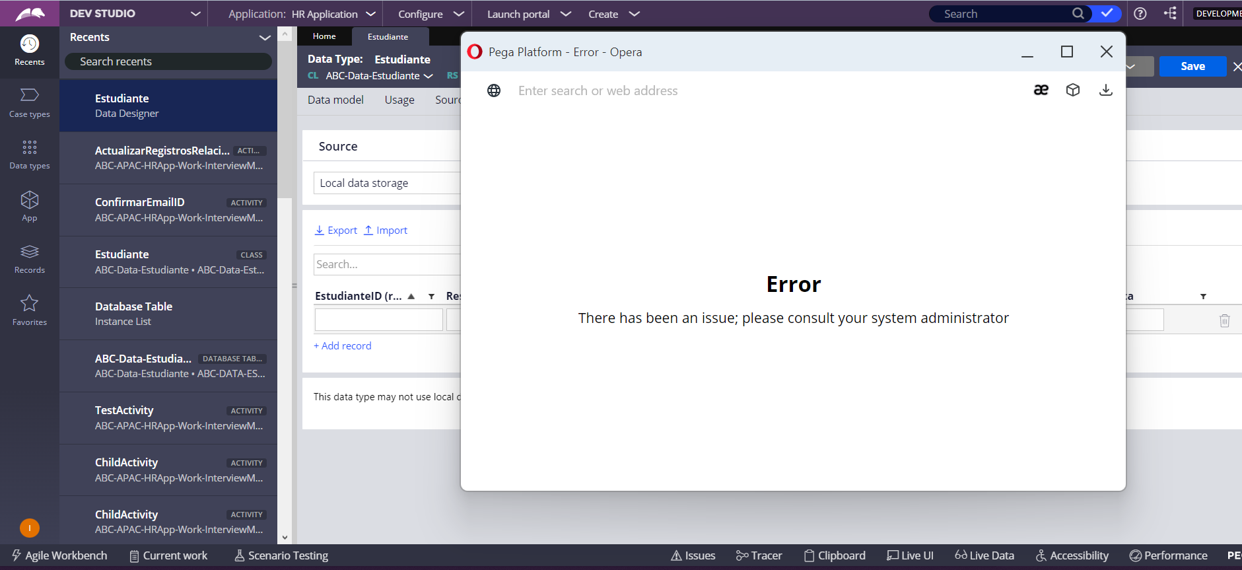Click the orange user avatar icon
1242x570 pixels.
[30, 528]
